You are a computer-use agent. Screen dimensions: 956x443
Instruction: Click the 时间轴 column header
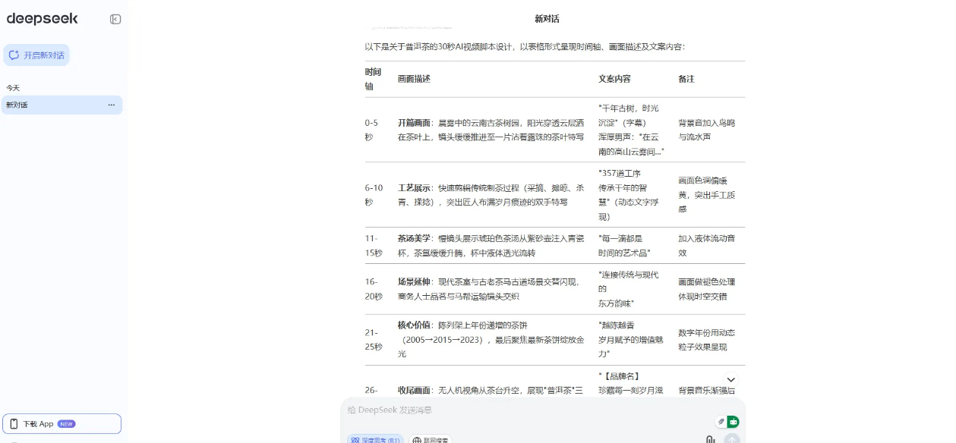[x=374, y=79]
